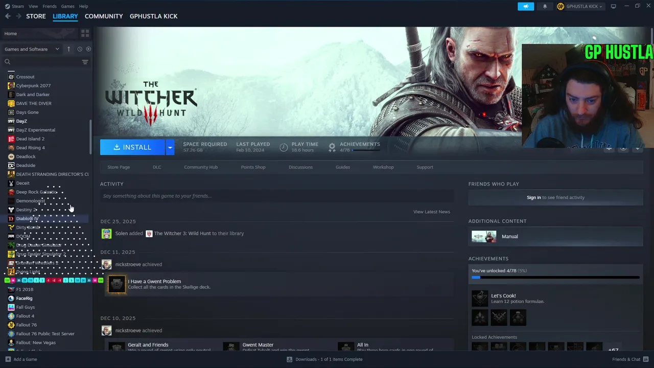Viewport: 654px width, 368px height.
Task: Click the library sidebar scrollbar
Action: pyautogui.click(x=91, y=137)
